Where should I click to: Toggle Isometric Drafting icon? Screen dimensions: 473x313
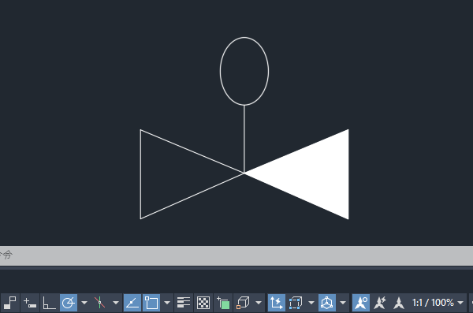[x=100, y=303]
